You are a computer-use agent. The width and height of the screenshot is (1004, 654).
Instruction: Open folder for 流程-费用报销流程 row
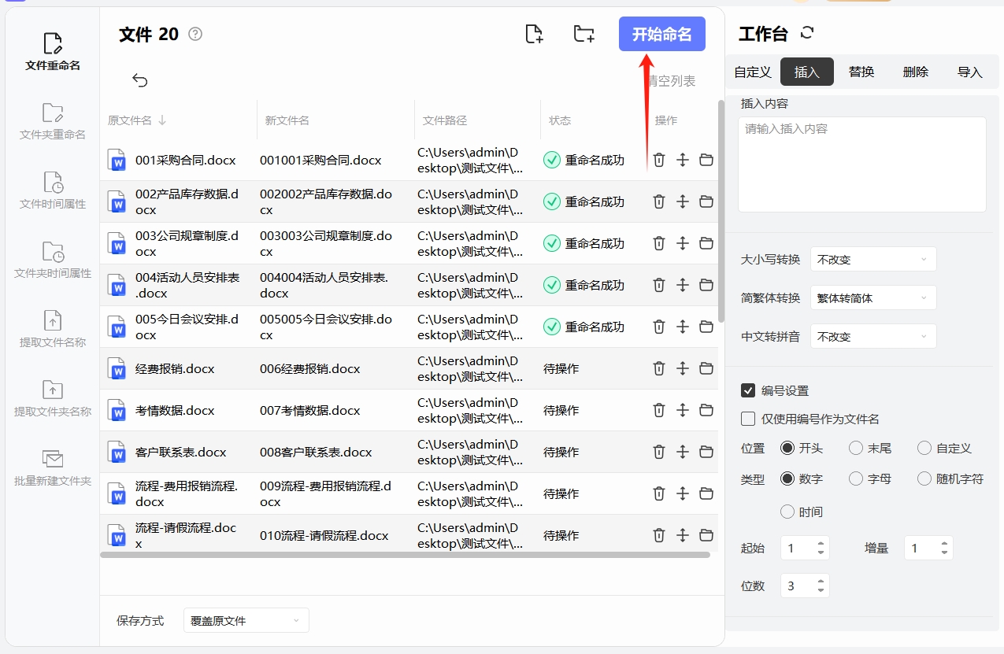[706, 493]
